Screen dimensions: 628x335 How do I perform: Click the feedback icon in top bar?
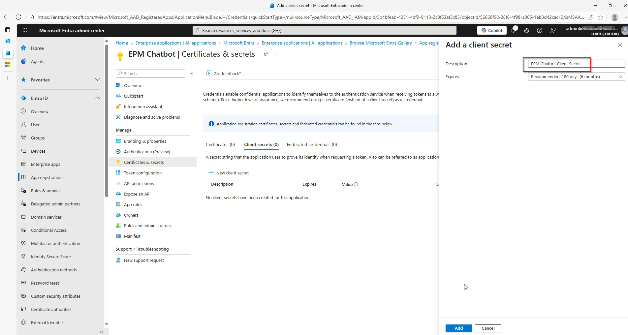(553, 30)
